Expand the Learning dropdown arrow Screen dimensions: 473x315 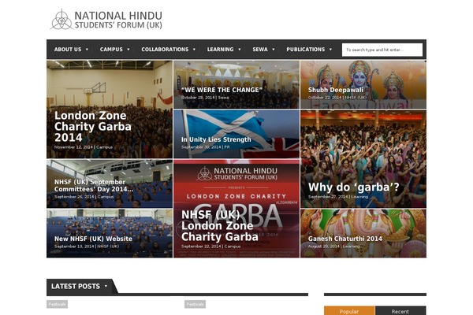239,50
